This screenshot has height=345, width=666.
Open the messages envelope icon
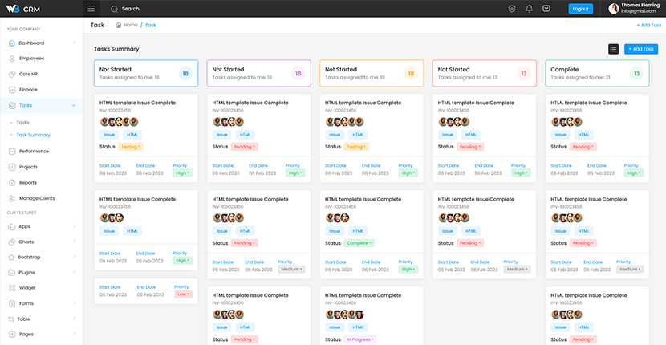click(546, 9)
